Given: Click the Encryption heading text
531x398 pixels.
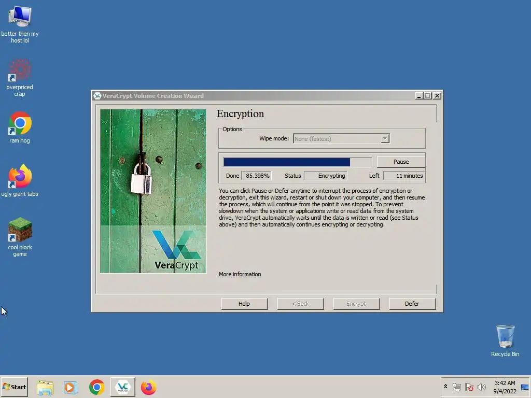Looking at the screenshot, I should 240,113.
